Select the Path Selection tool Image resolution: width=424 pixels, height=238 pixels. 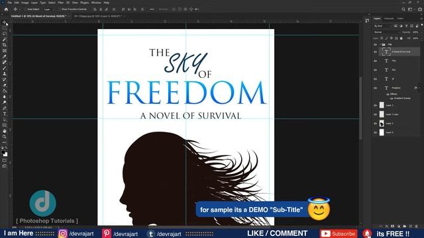pos(5,120)
